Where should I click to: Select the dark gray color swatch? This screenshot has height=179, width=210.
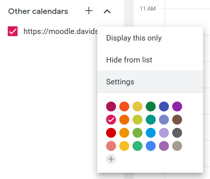pos(177,133)
